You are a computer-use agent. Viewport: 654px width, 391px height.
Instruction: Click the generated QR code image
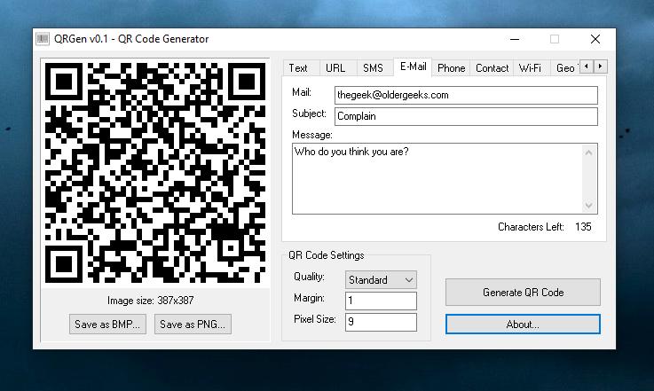point(155,173)
